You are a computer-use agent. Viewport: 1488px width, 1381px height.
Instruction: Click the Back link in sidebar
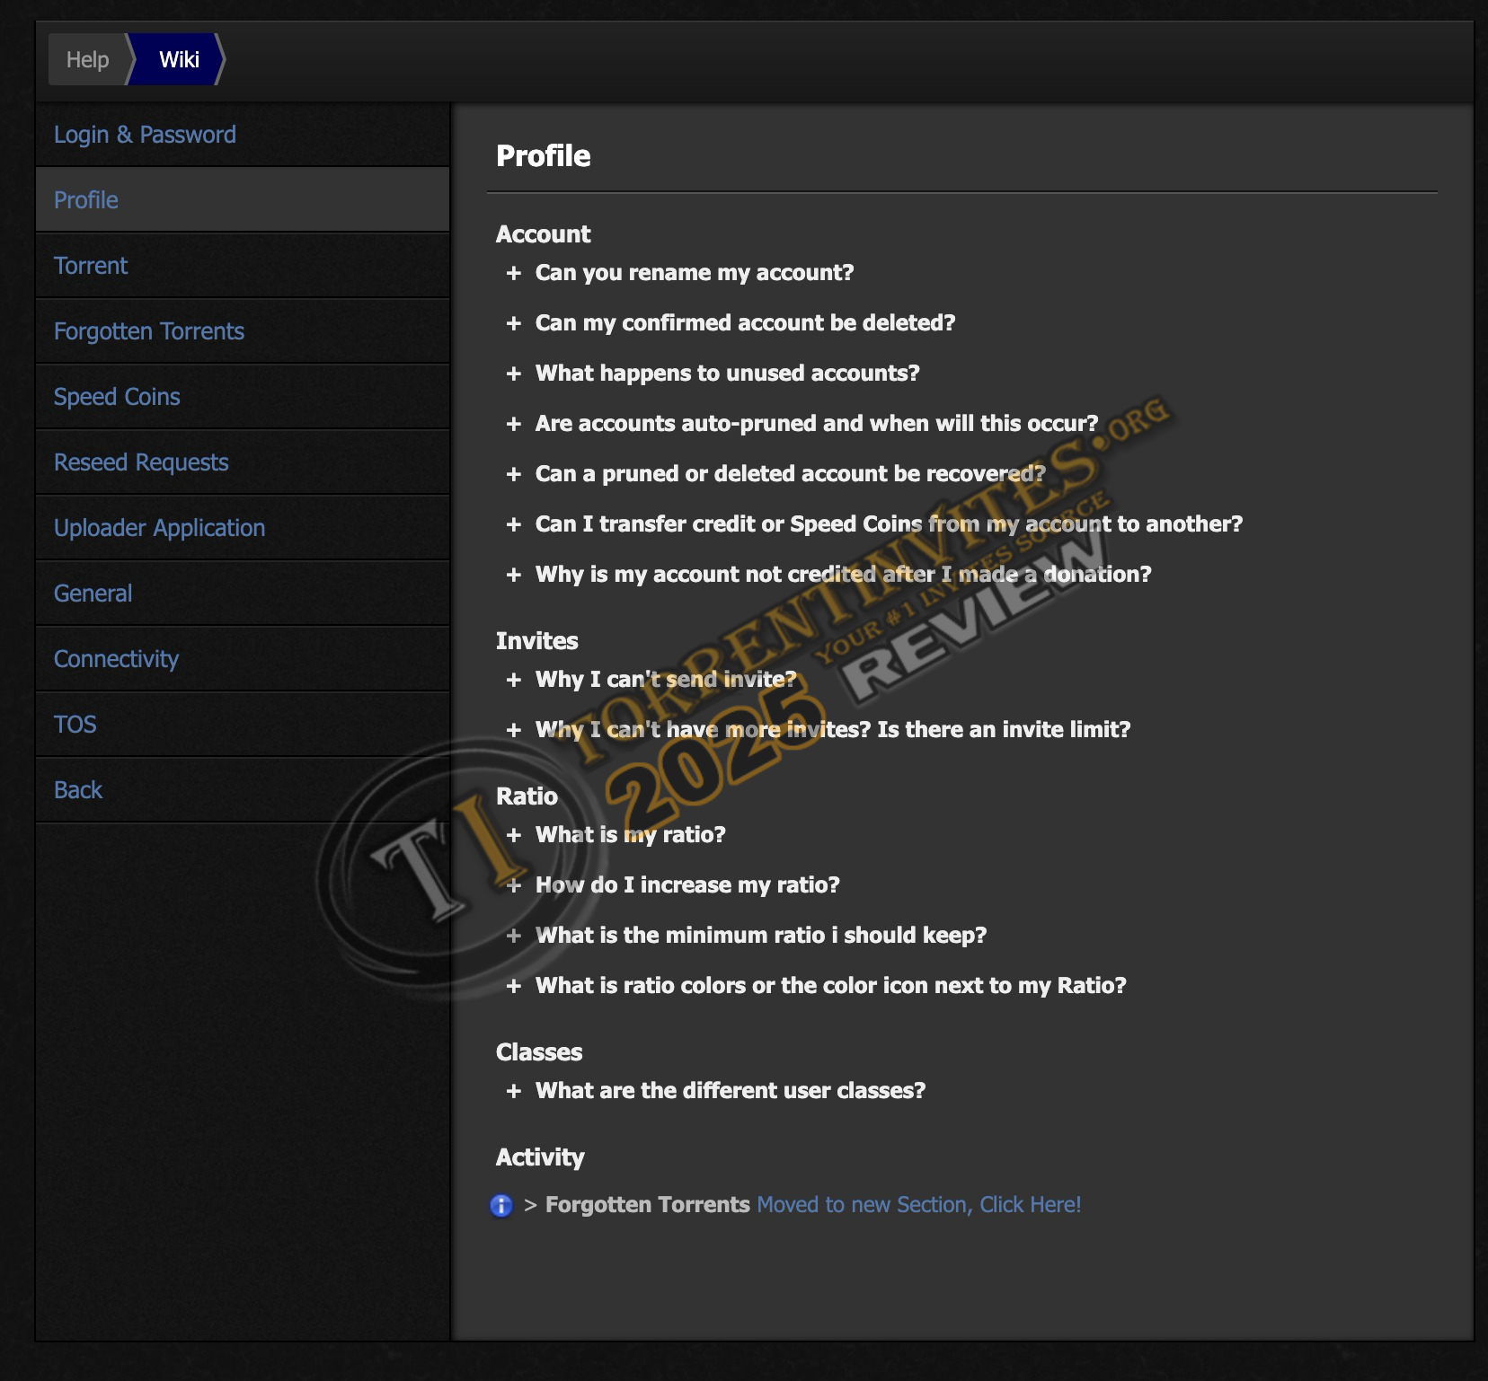click(x=78, y=790)
